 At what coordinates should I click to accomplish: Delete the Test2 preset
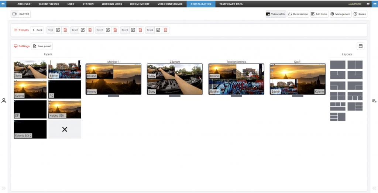[x=115, y=30]
